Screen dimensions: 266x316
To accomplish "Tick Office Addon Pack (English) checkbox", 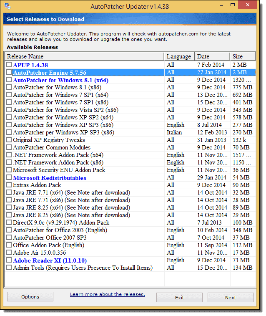I will click(9, 245).
